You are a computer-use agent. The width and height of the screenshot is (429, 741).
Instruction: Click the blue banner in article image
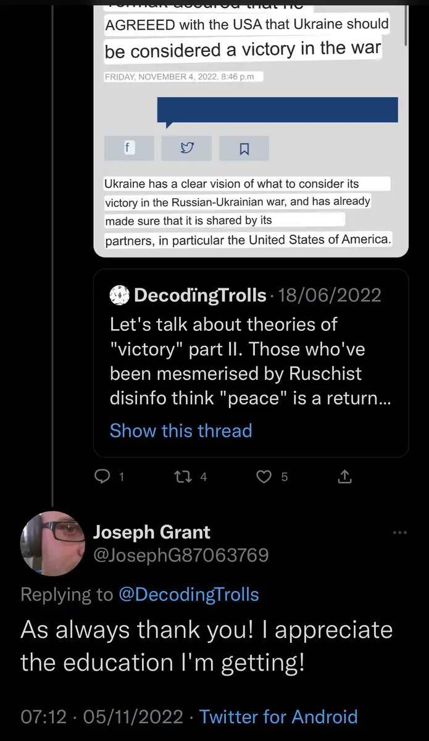point(277,109)
